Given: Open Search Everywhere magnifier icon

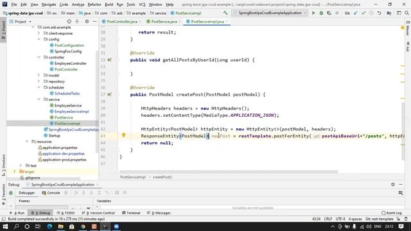Looking at the screenshot, I should [x=407, y=13].
